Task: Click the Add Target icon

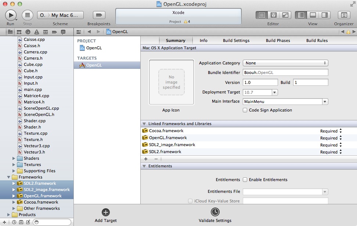Action: pyautogui.click(x=106, y=212)
